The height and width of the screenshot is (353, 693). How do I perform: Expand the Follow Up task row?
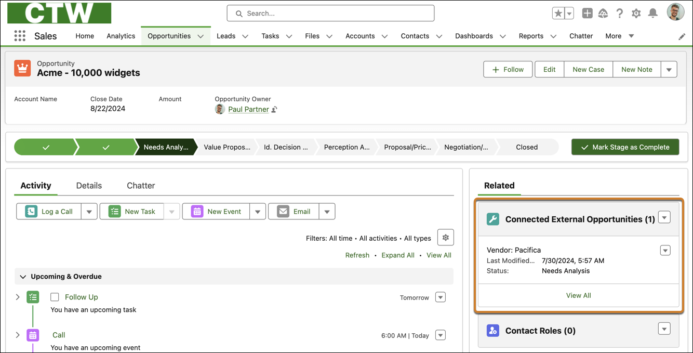click(18, 297)
